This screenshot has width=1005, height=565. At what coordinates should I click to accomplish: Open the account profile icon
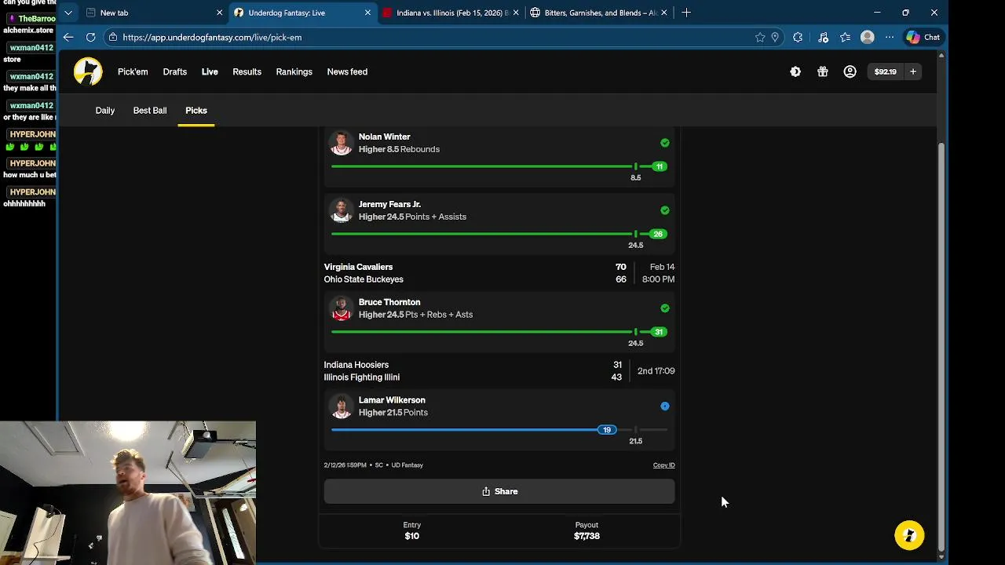click(850, 71)
